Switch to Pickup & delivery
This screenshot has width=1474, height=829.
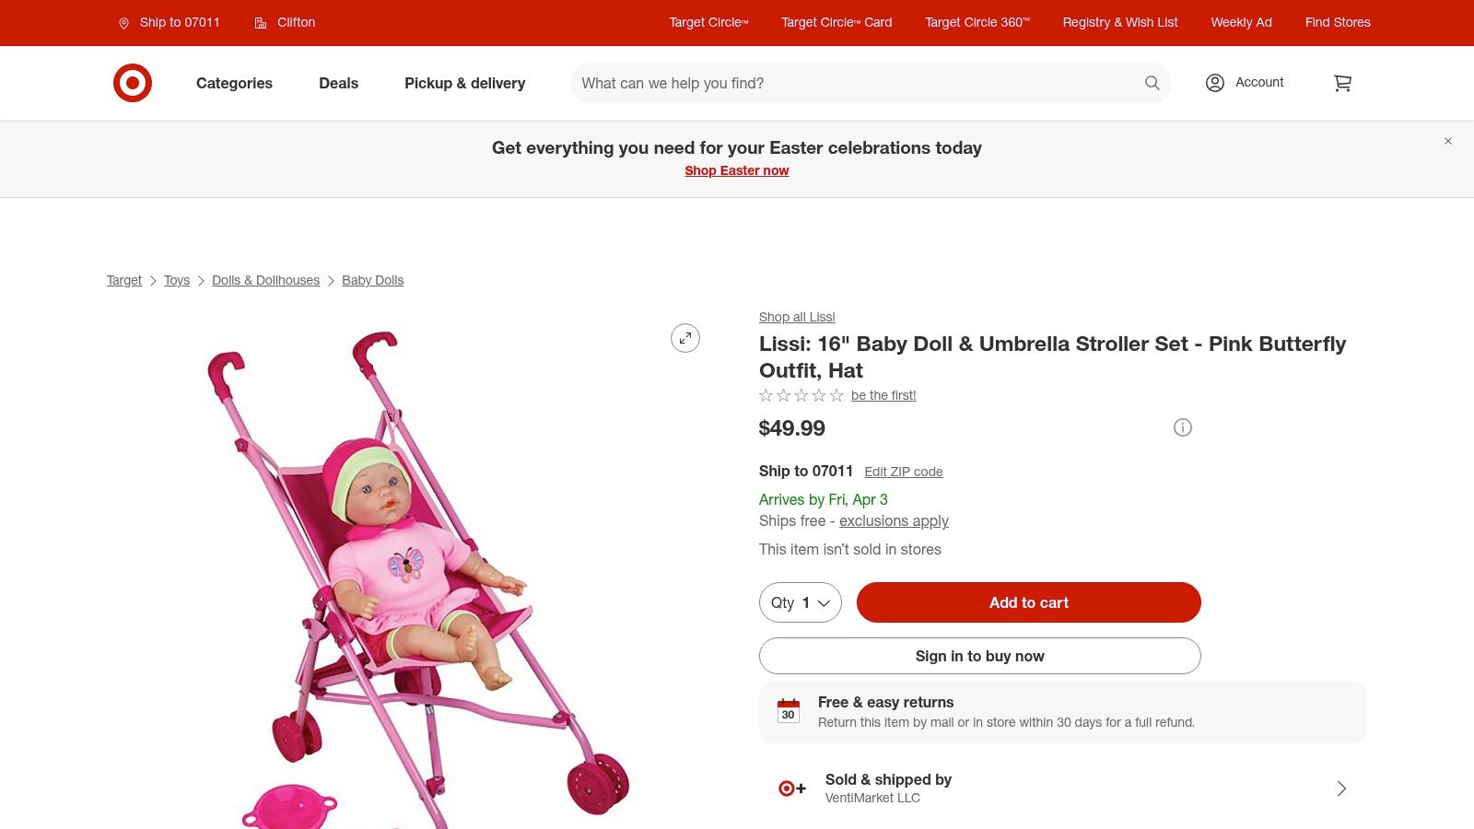tap(464, 83)
